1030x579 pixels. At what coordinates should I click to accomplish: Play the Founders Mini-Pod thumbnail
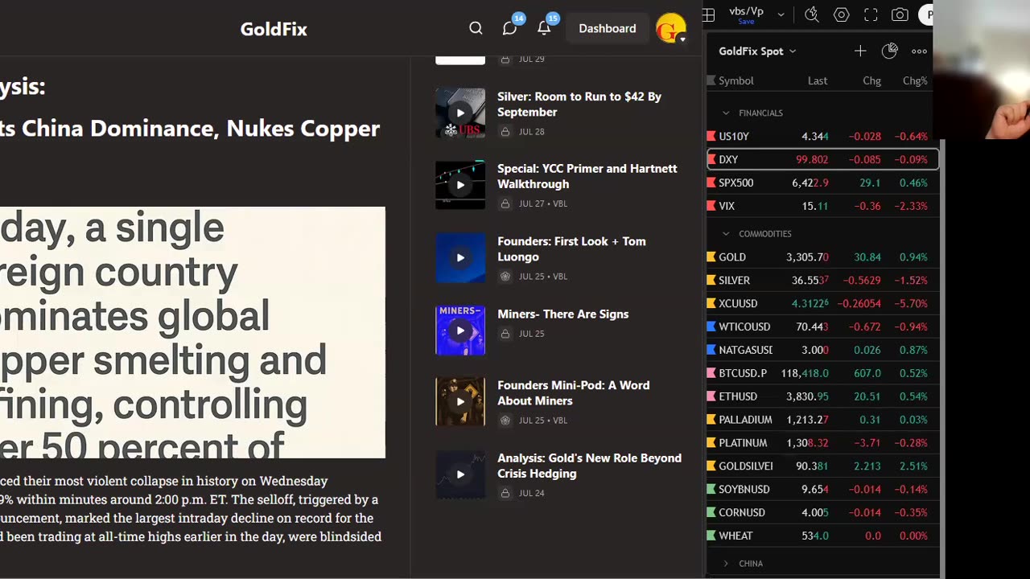click(460, 401)
